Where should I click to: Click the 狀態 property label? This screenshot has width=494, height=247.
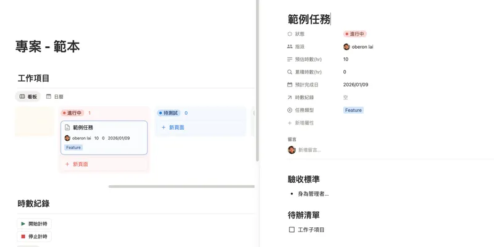click(x=299, y=34)
